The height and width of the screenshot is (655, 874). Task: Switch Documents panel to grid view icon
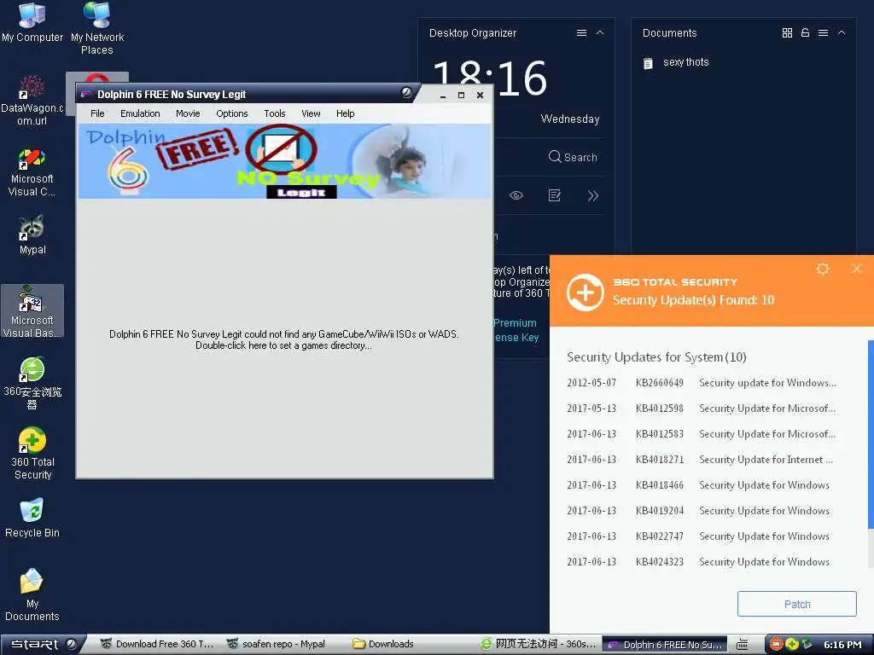(x=787, y=33)
